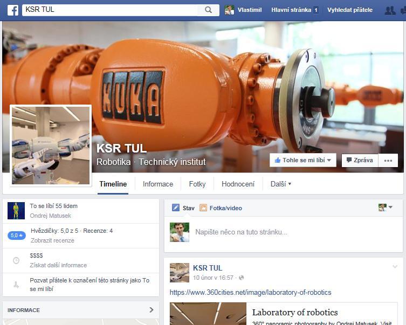Click Vlastimil's profile picture in top bar

229,10
